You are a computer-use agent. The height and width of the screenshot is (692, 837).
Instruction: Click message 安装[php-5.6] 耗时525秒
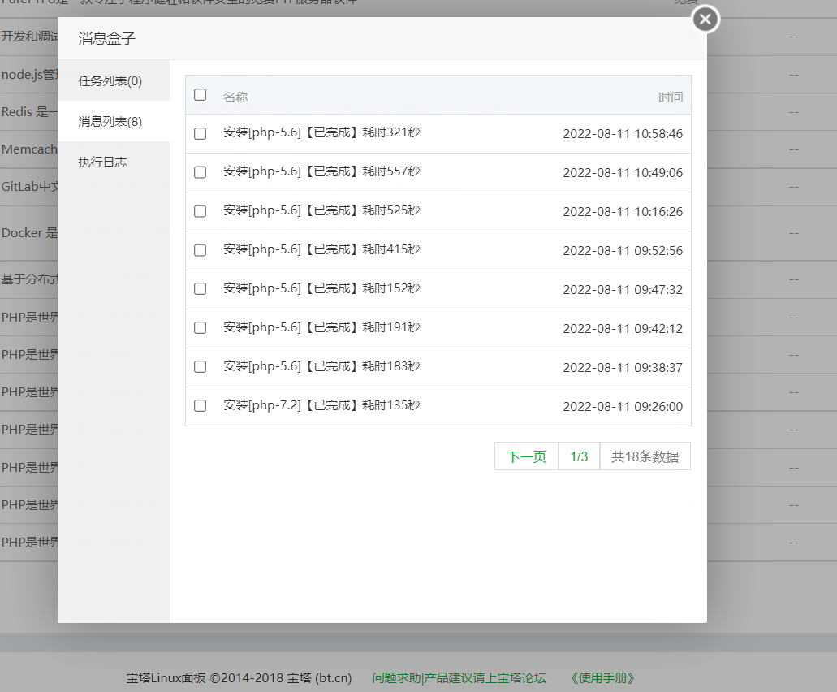pyautogui.click(x=321, y=210)
